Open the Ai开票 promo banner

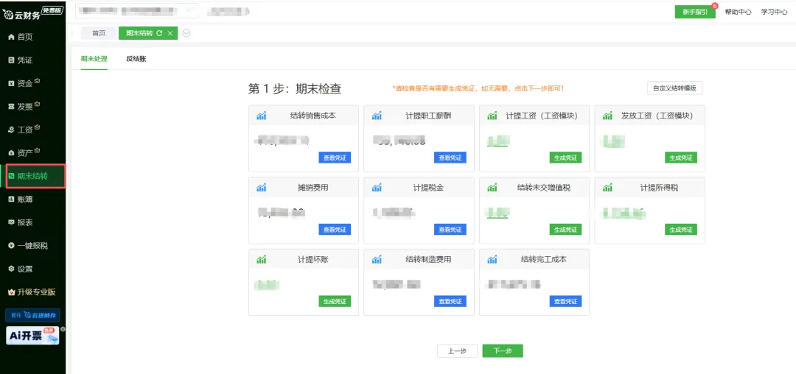pyautogui.click(x=32, y=336)
